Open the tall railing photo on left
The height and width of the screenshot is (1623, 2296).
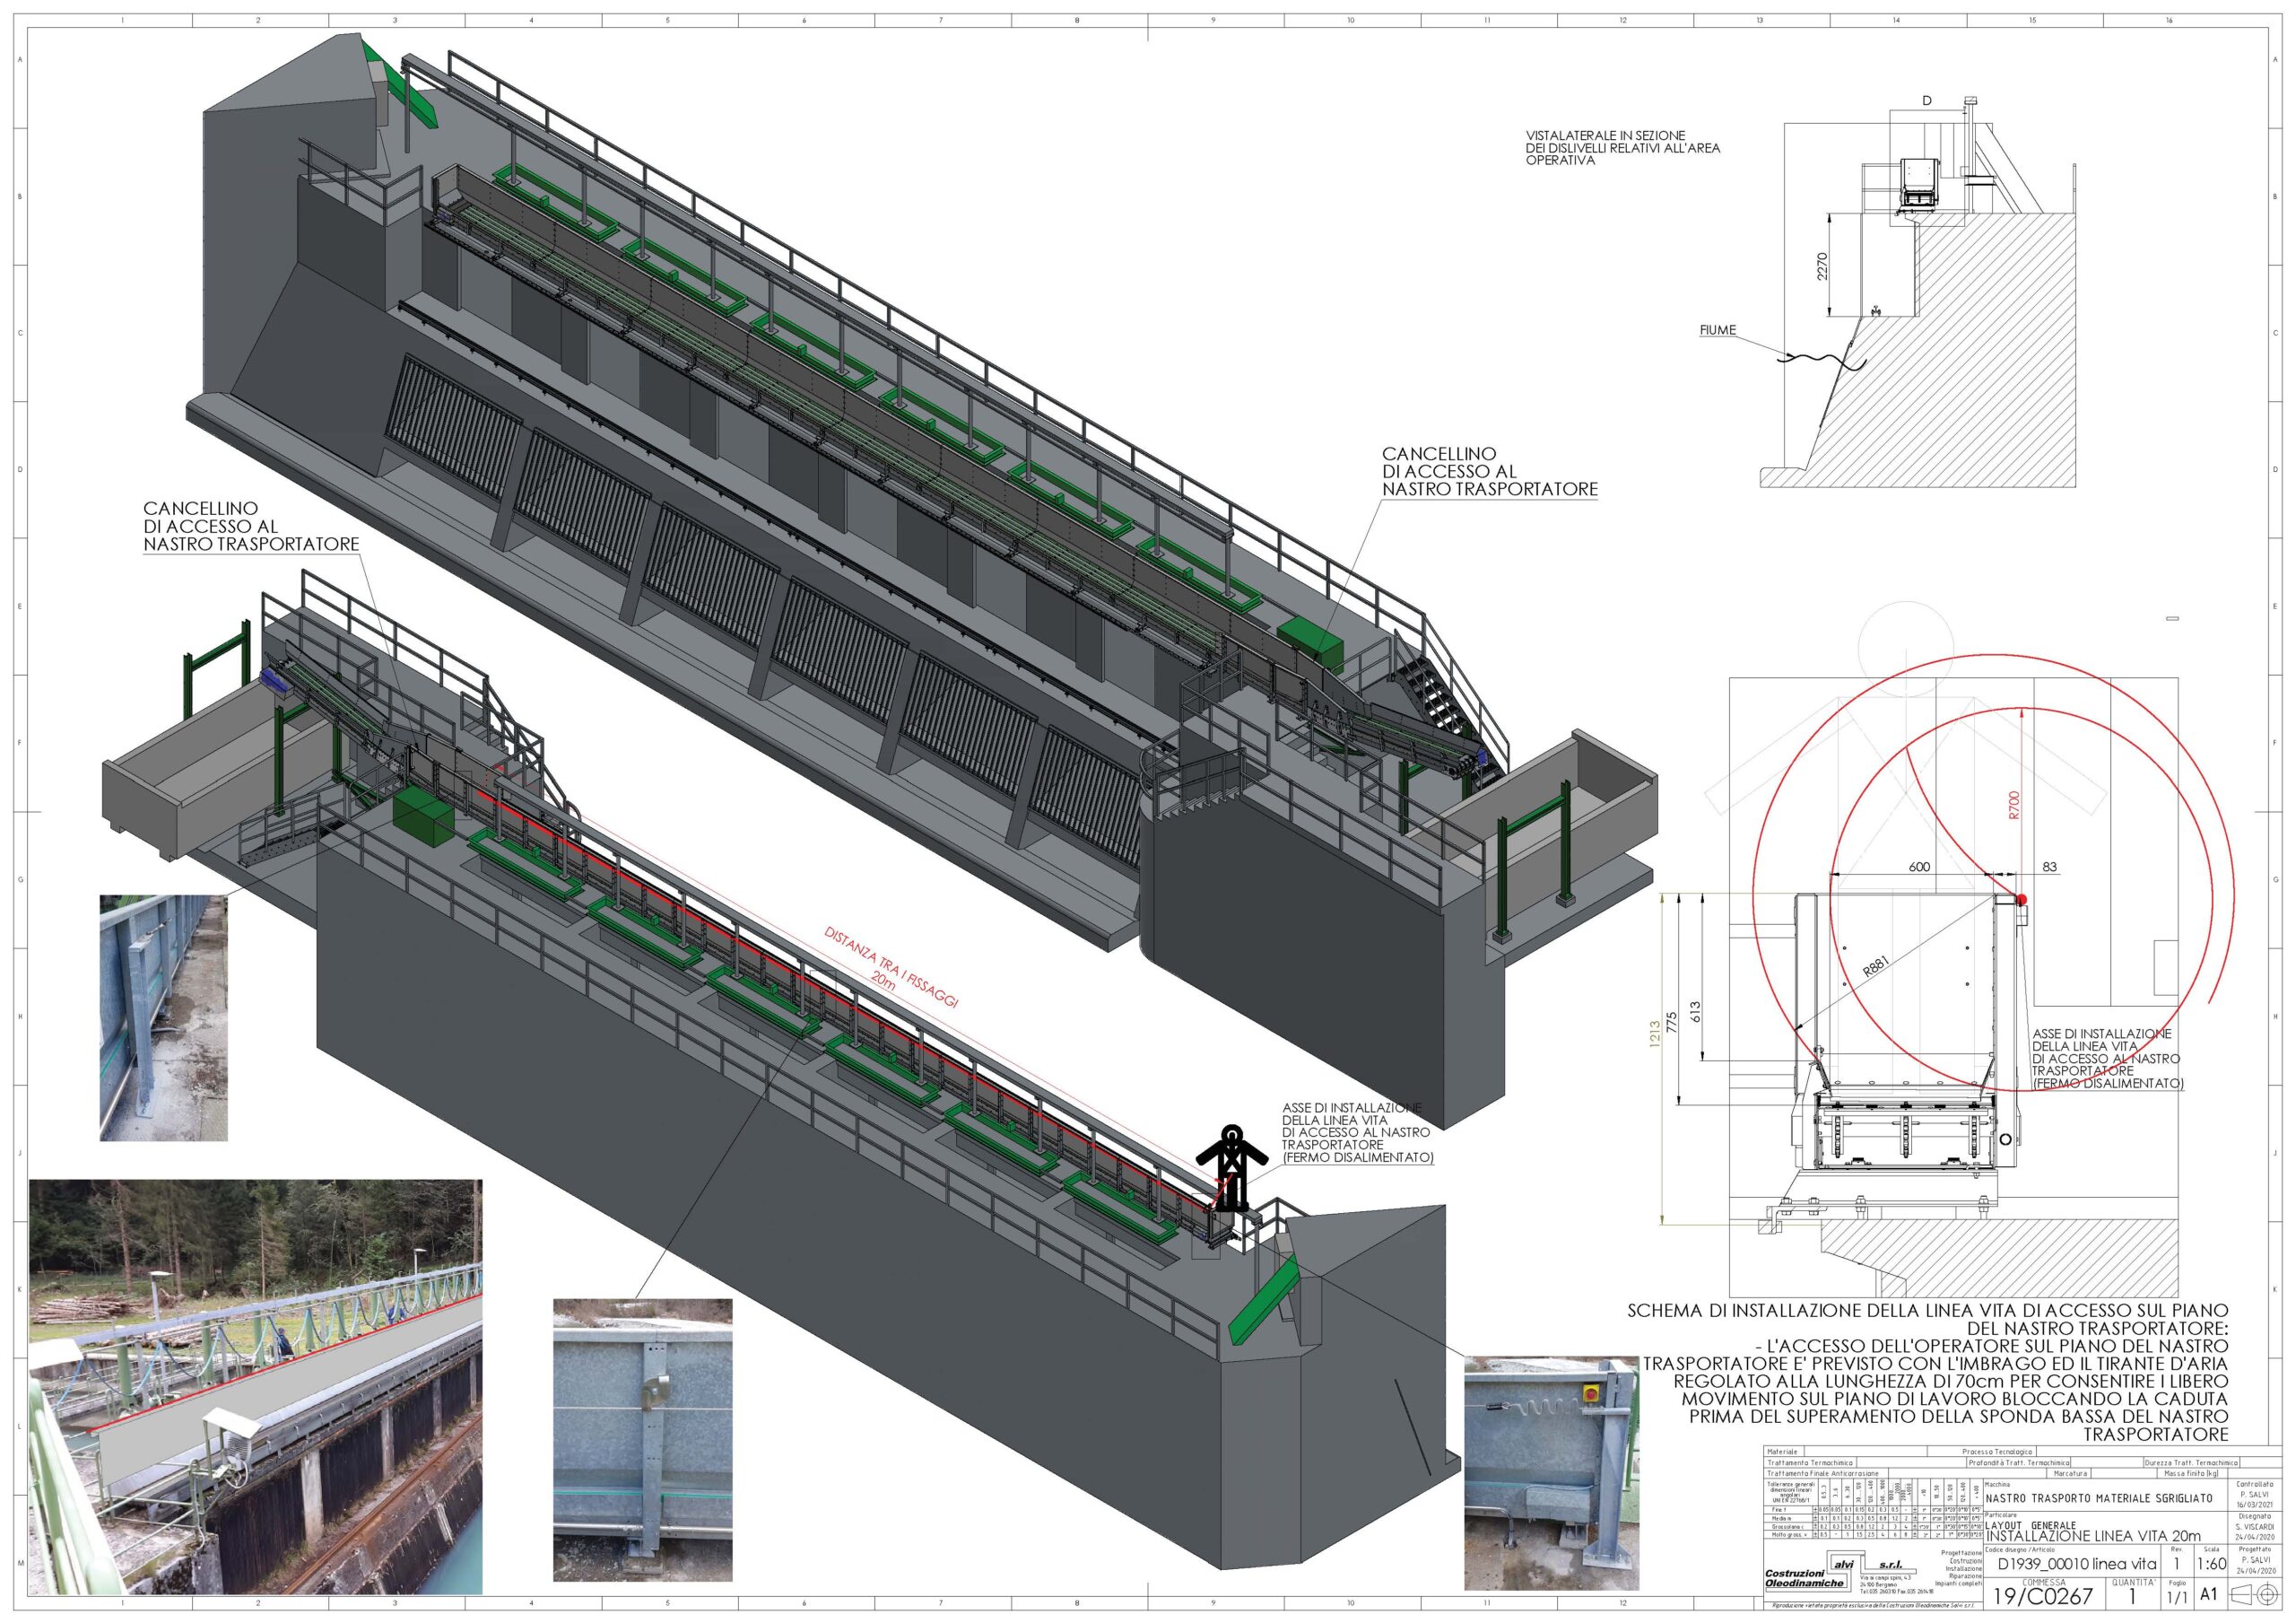click(164, 1017)
